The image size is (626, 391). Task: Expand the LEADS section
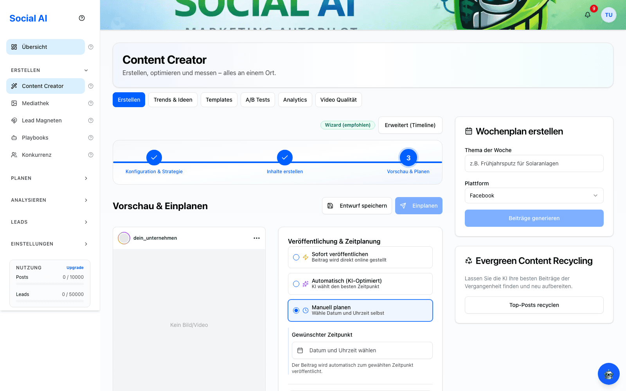pyautogui.click(x=50, y=222)
